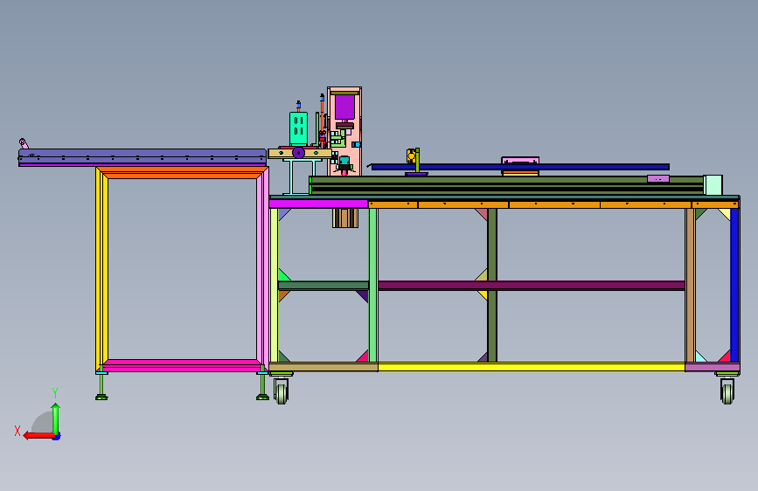Select the yellow vertical leg of the left stand
Viewport: 758px width, 491px height.
tap(101, 269)
